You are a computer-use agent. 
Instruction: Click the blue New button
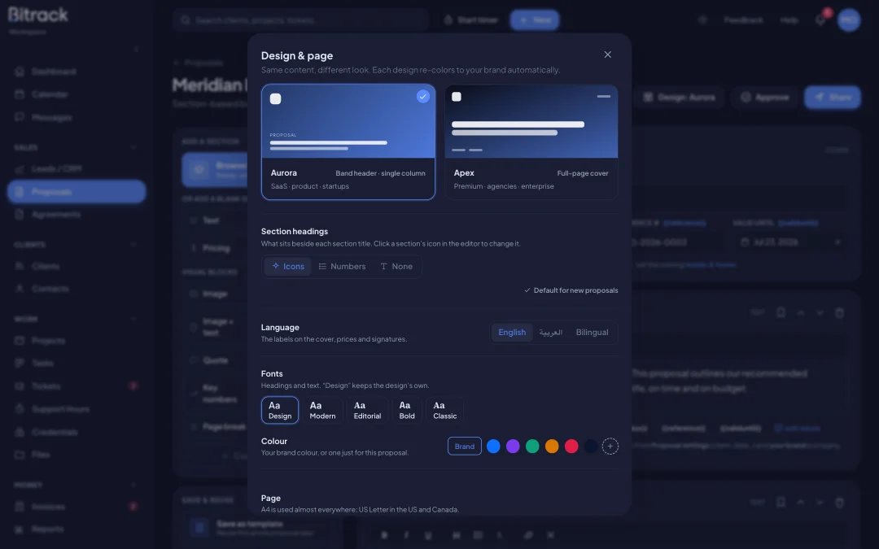(534, 20)
